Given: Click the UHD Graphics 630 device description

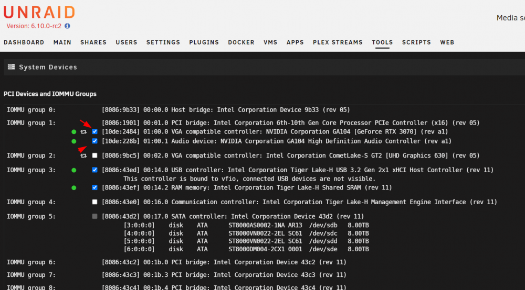Looking at the screenshot, I should (x=291, y=155).
